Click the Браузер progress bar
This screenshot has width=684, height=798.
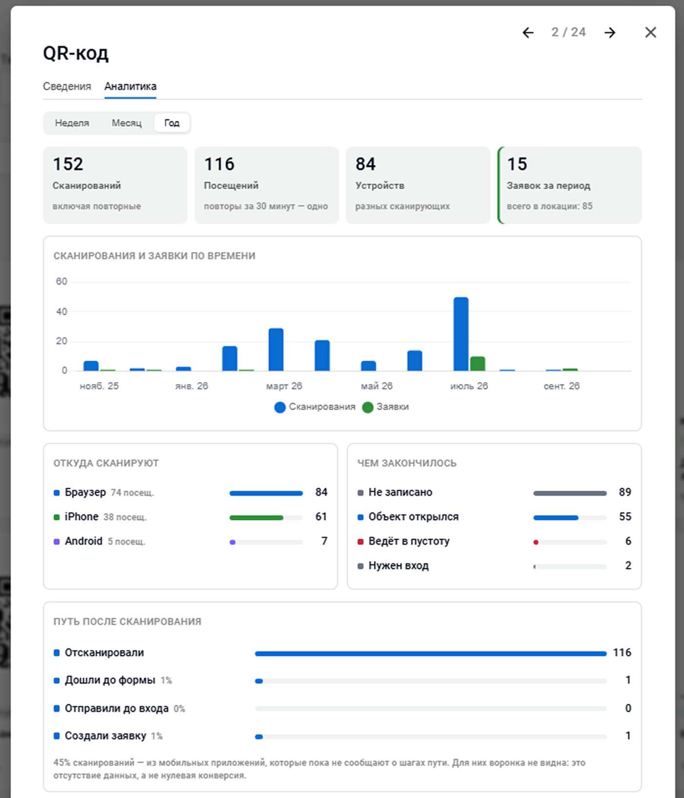(x=266, y=493)
